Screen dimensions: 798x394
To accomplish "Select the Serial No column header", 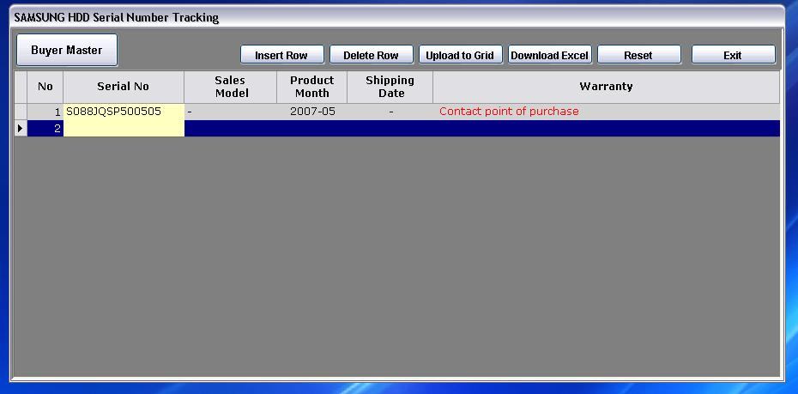I will click(124, 87).
